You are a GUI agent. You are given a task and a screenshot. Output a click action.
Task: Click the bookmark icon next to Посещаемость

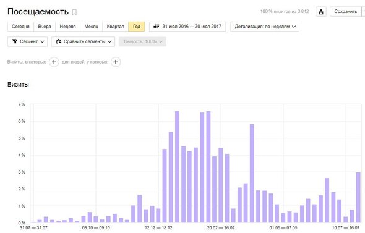tap(74, 12)
